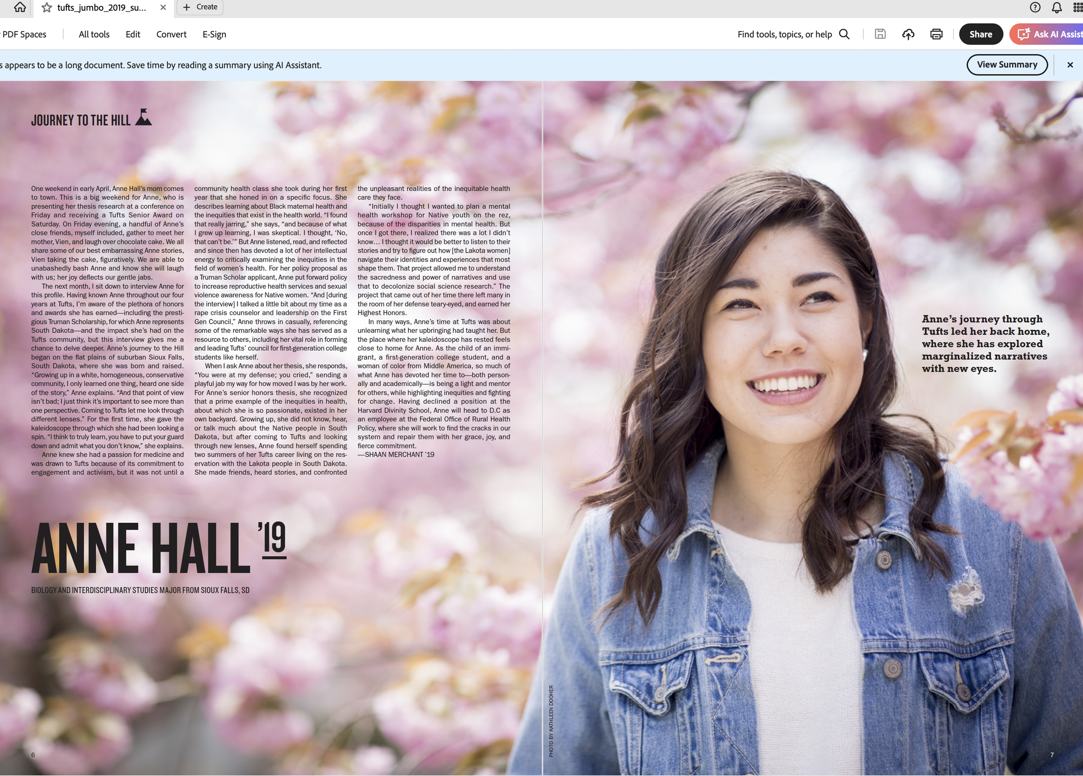Open the notifications bell
1083x776 pixels.
1057,7
